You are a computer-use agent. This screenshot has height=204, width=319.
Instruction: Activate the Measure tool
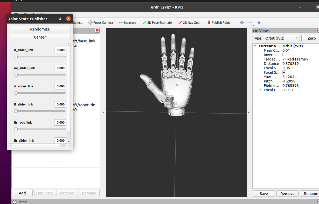[128, 23]
